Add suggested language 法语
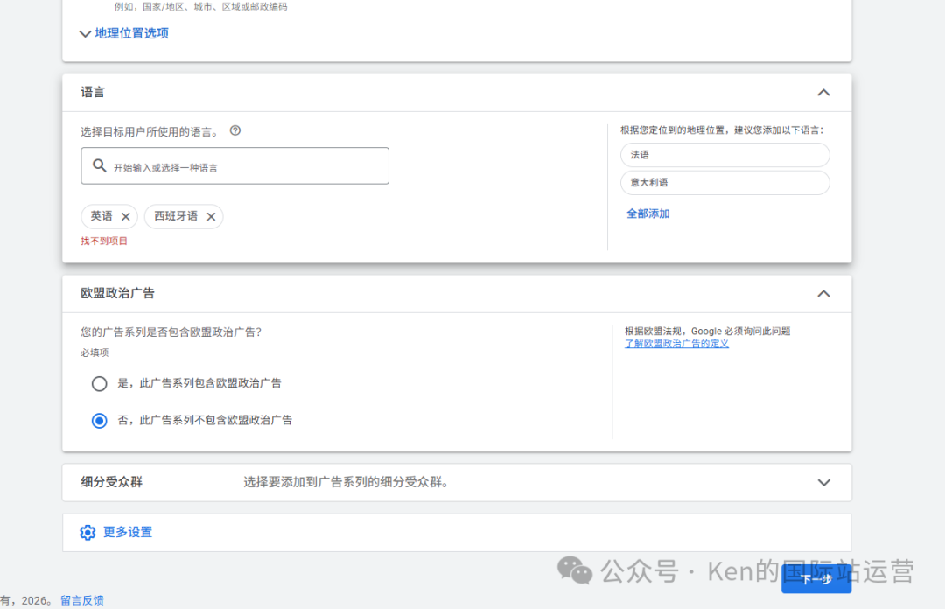945x609 pixels. (725, 155)
